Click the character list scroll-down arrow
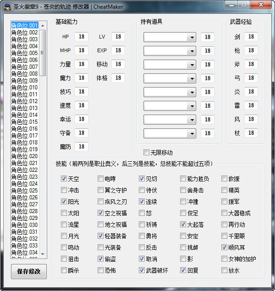This screenshot has height=291, width=275. 43,253
